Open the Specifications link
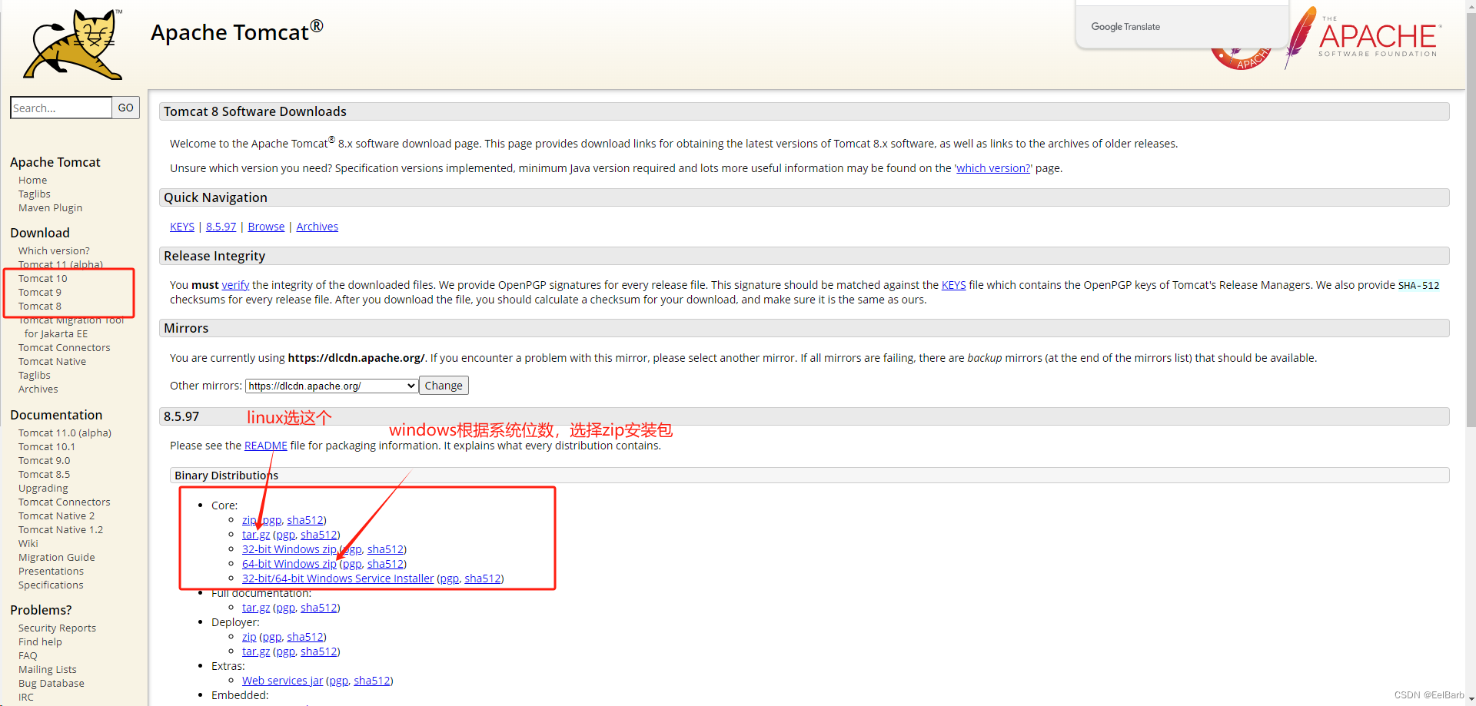 click(x=51, y=585)
